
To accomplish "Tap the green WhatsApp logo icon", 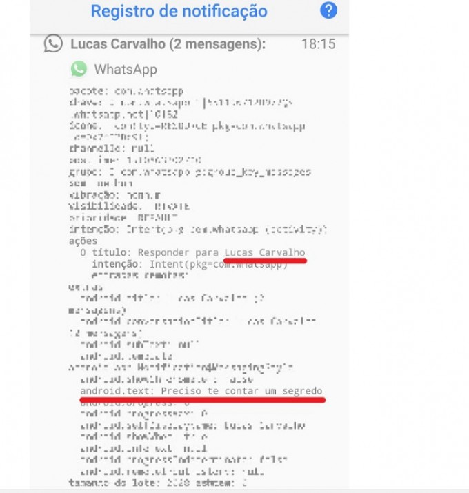I will click(79, 69).
